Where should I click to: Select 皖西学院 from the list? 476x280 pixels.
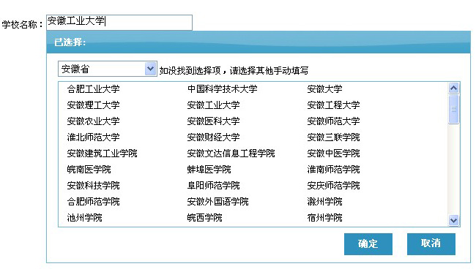point(204,218)
